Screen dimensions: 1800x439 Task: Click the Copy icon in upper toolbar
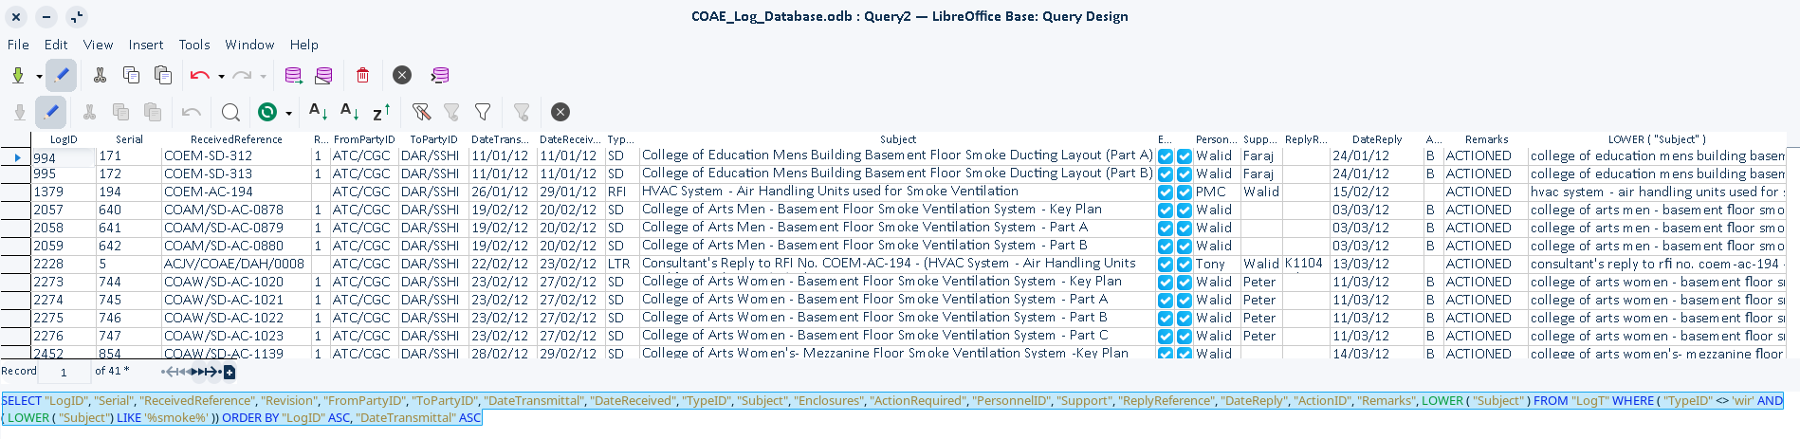(131, 76)
